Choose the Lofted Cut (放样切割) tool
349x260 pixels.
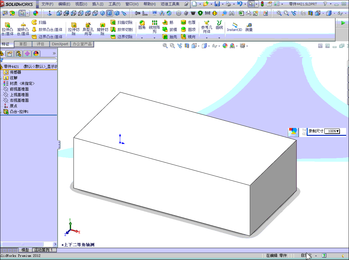pyautogui.click(x=121, y=30)
